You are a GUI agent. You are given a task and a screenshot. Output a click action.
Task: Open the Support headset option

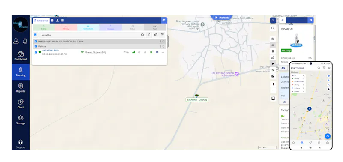[21, 144]
